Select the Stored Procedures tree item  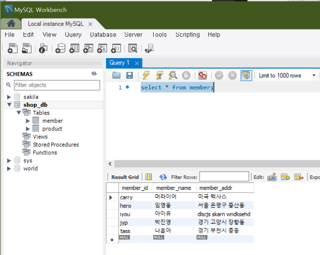point(56,145)
